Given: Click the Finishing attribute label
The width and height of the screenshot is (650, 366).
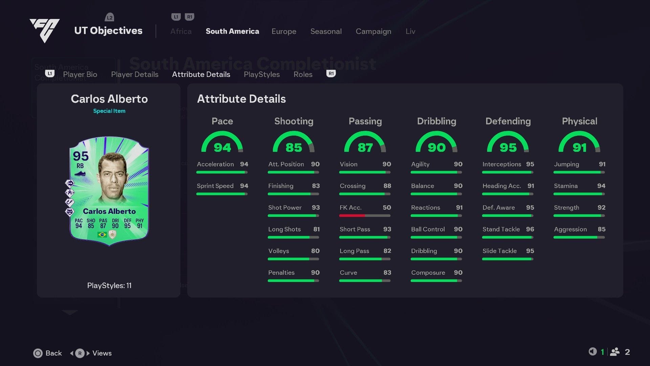Looking at the screenshot, I should (281, 186).
